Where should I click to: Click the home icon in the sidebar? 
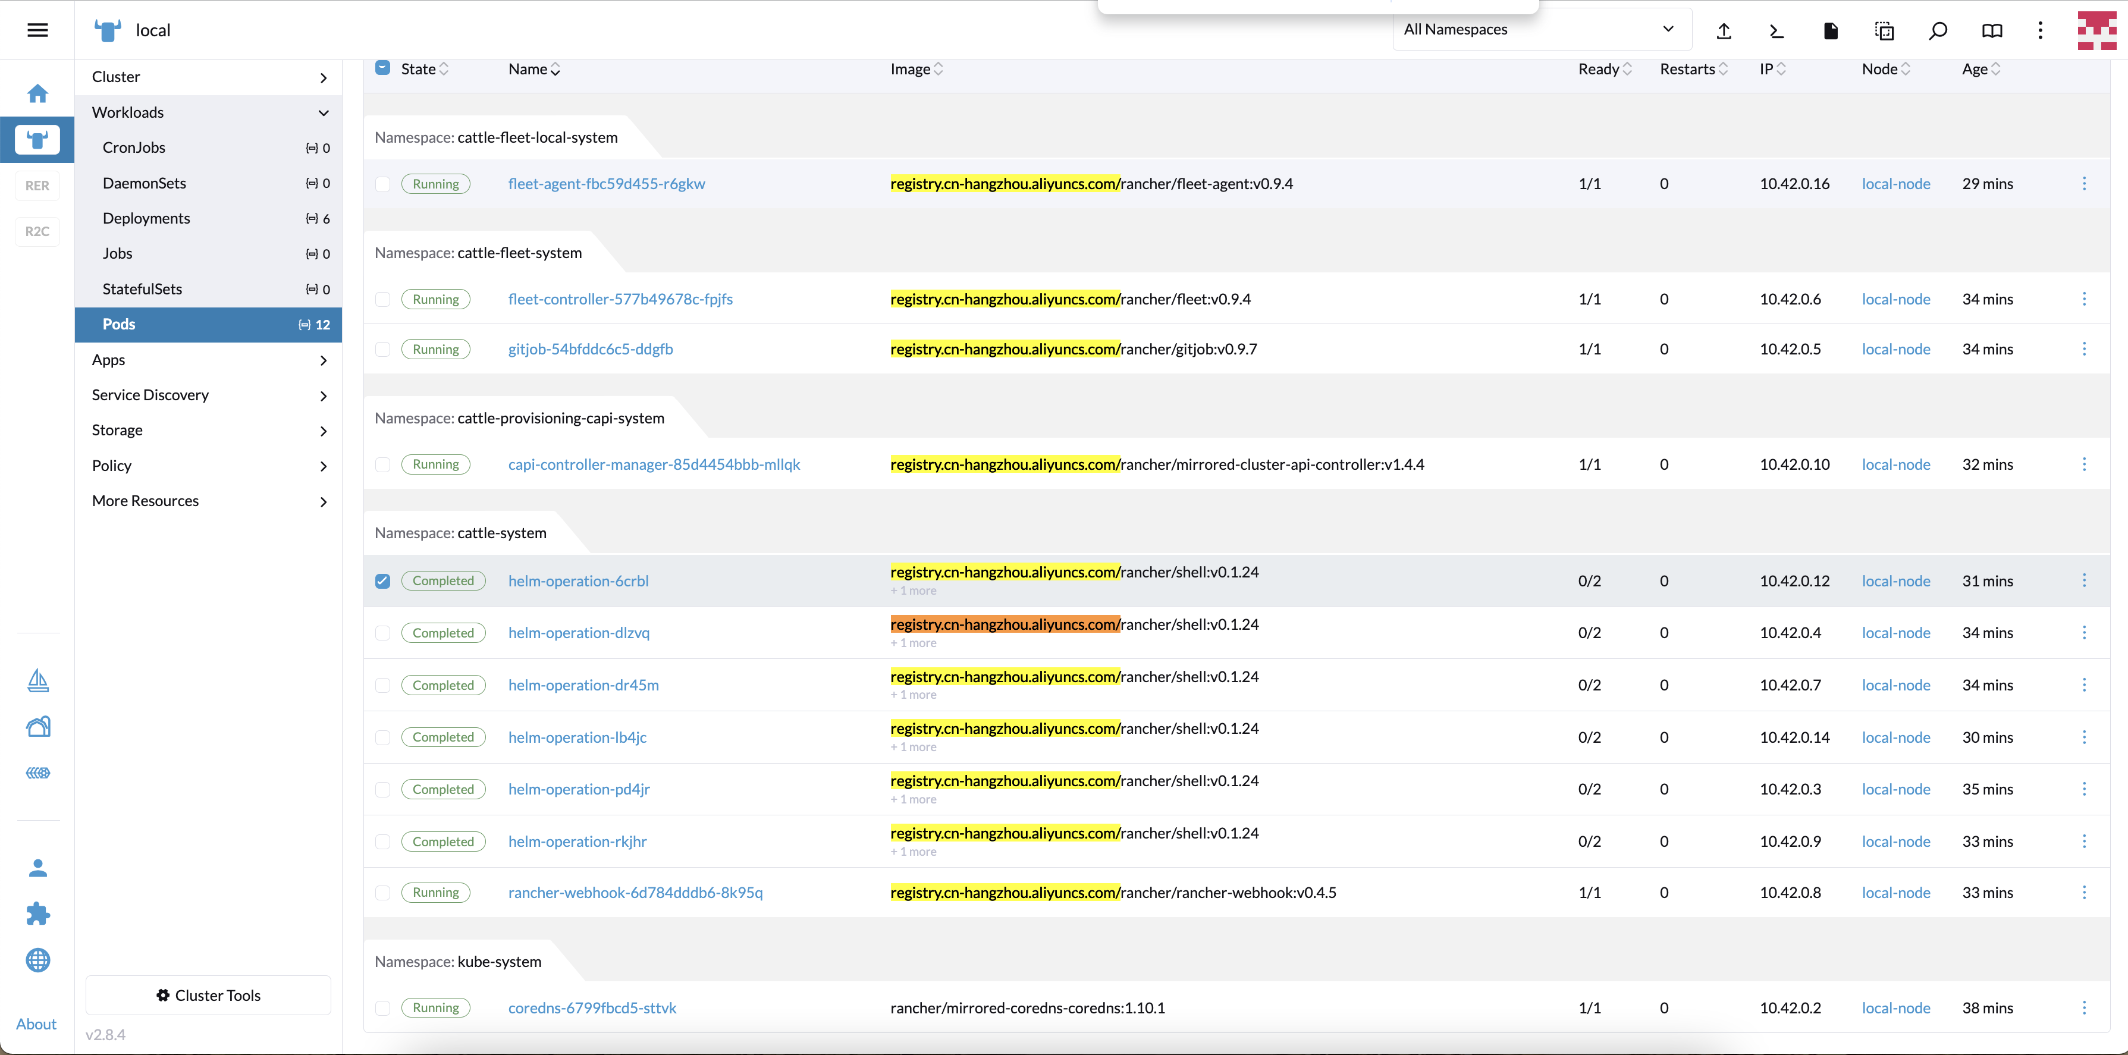point(37,93)
